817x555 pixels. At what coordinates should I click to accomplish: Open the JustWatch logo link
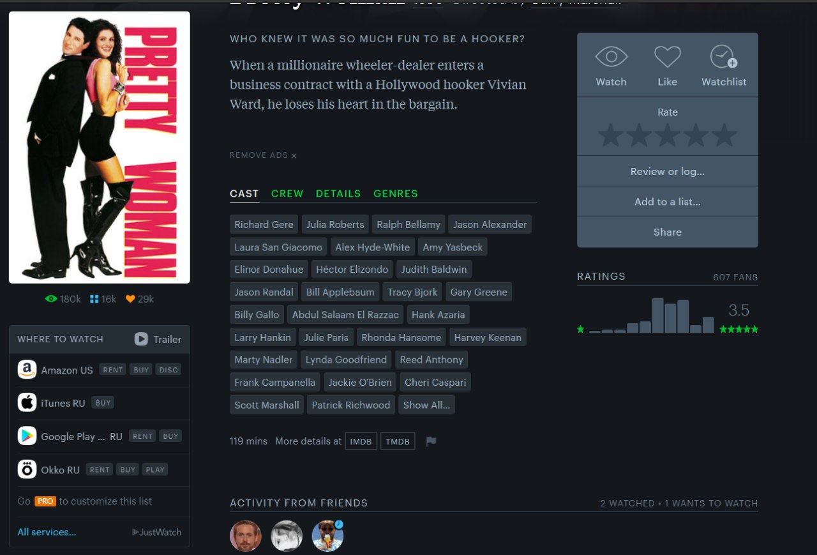tap(157, 532)
